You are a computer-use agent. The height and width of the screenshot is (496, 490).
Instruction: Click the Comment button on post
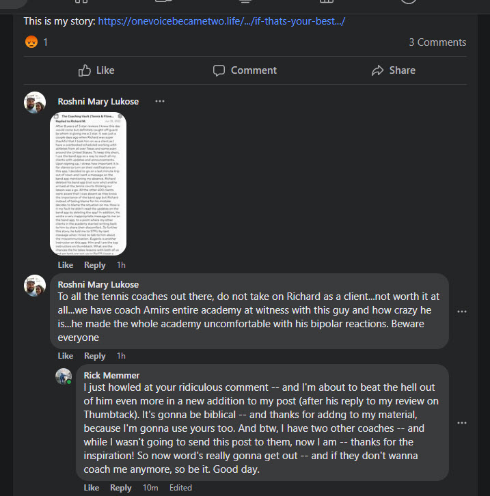point(245,70)
